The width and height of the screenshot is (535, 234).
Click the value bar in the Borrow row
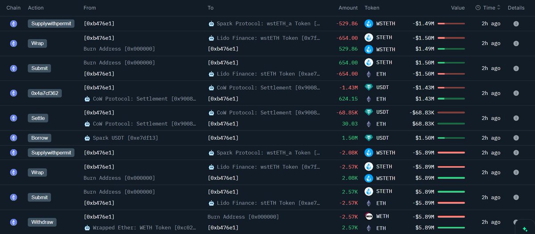(451, 138)
